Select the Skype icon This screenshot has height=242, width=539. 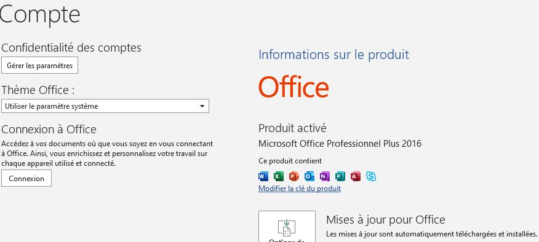[x=371, y=176]
